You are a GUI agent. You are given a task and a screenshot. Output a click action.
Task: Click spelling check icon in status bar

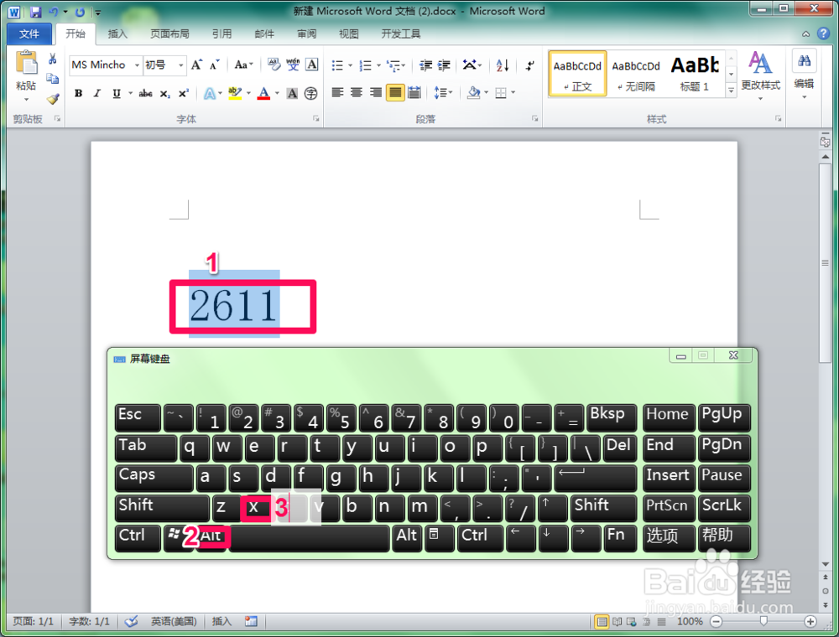pyautogui.click(x=131, y=621)
